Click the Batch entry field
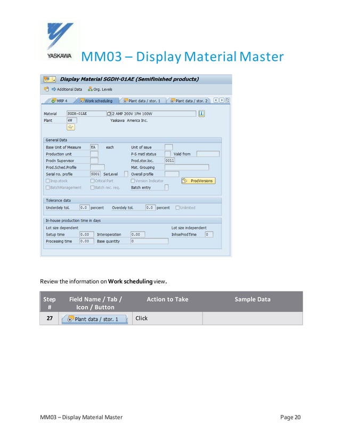340x441 pixels. tap(166, 187)
